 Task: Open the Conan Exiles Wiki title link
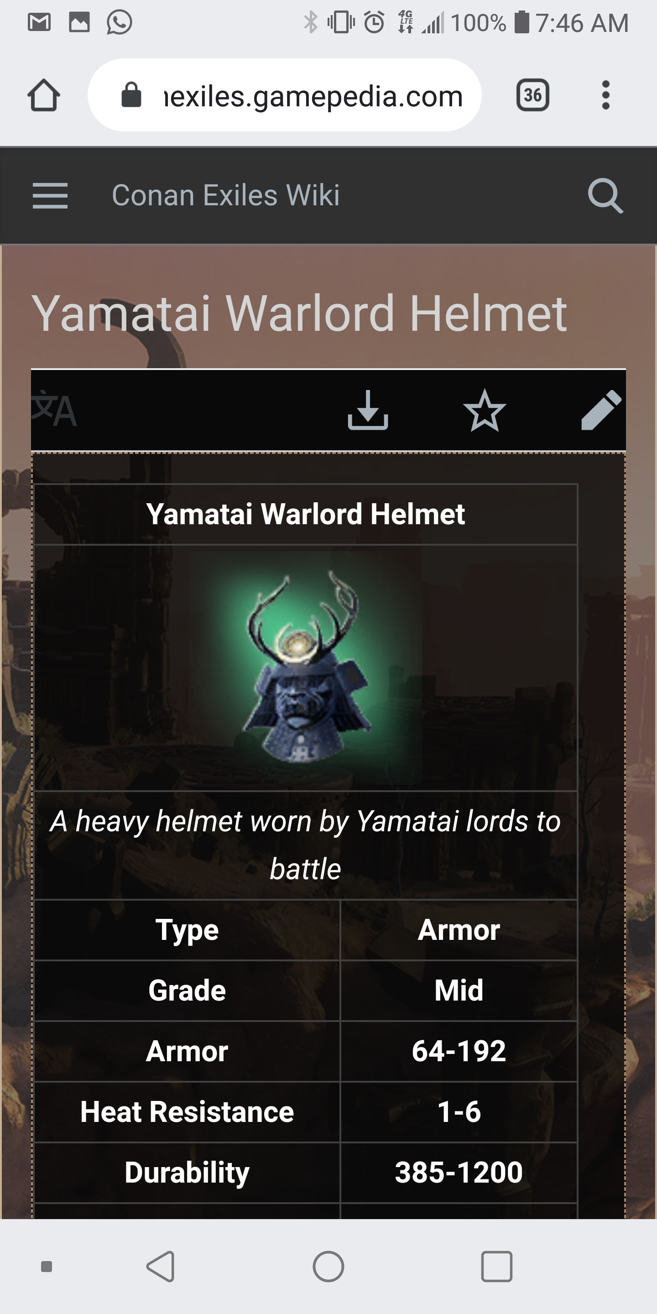coord(225,195)
